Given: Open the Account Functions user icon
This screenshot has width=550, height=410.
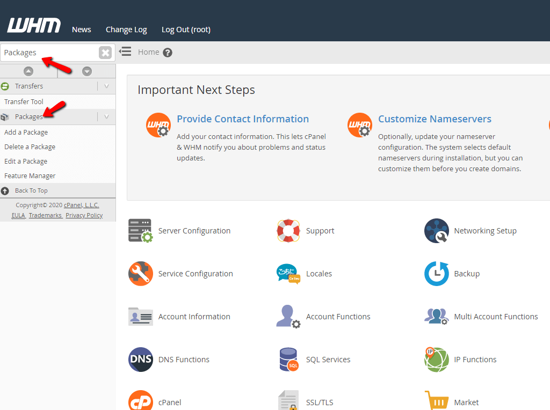Looking at the screenshot, I should [288, 317].
